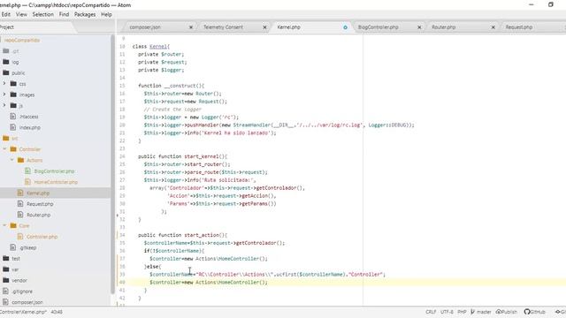Collapse the Core folder chevron
This screenshot has width=566, height=318.
pos(4,225)
